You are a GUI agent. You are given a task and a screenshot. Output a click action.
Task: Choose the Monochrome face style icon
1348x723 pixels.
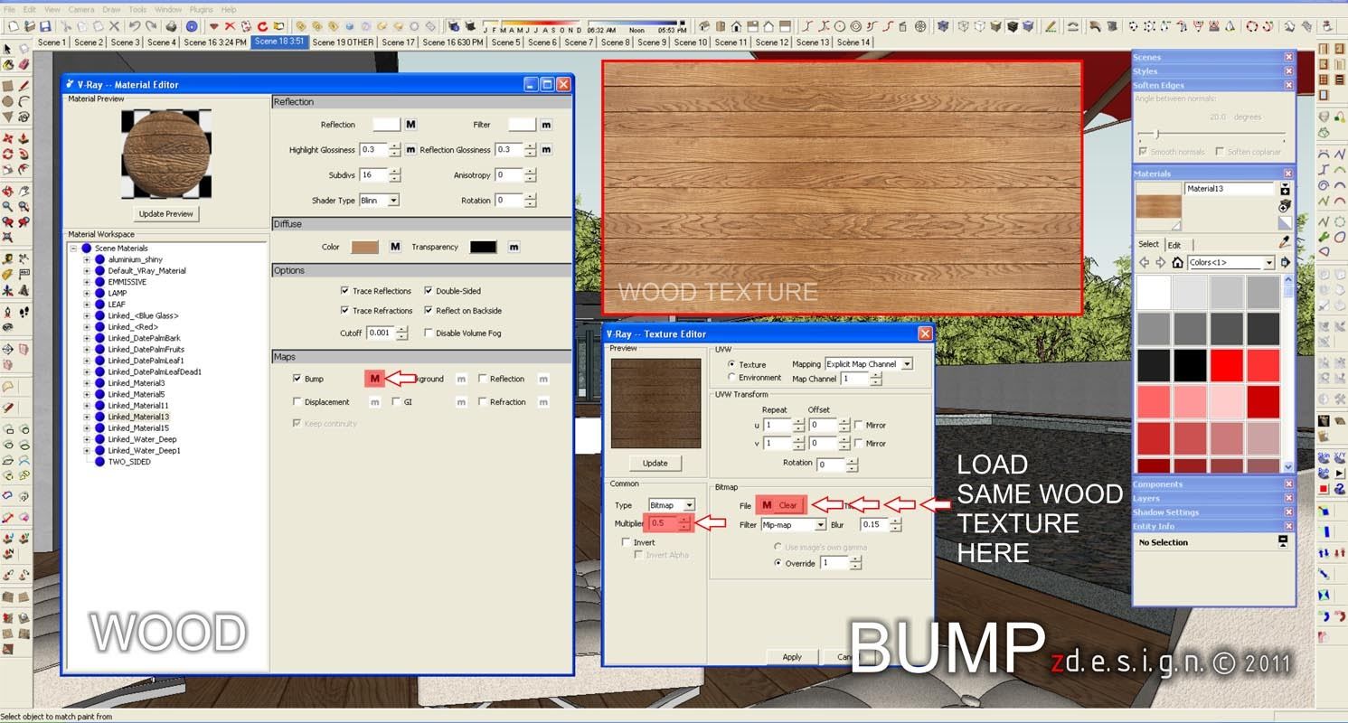[1030, 26]
